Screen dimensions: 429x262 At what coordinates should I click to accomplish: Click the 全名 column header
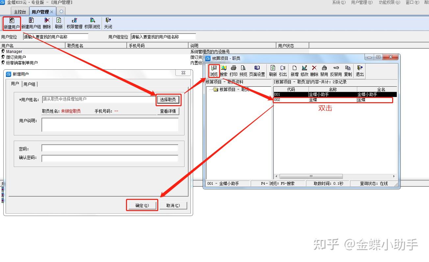click(x=377, y=89)
